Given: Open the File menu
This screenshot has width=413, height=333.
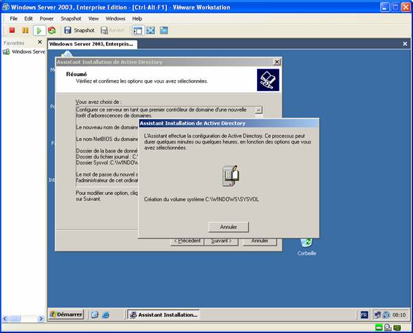Looking at the screenshot, I should pos(14,18).
